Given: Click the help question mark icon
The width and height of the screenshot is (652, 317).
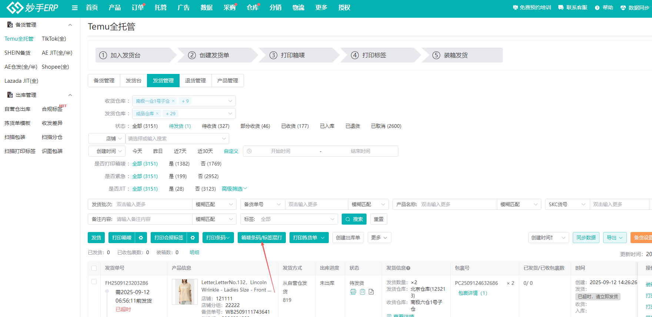Looking at the screenshot, I should [x=597, y=8].
